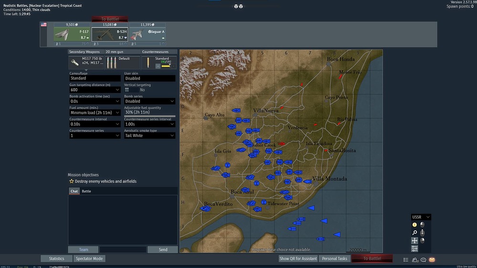Open the Statistics panel
The image size is (477, 268).
pyautogui.click(x=57, y=258)
